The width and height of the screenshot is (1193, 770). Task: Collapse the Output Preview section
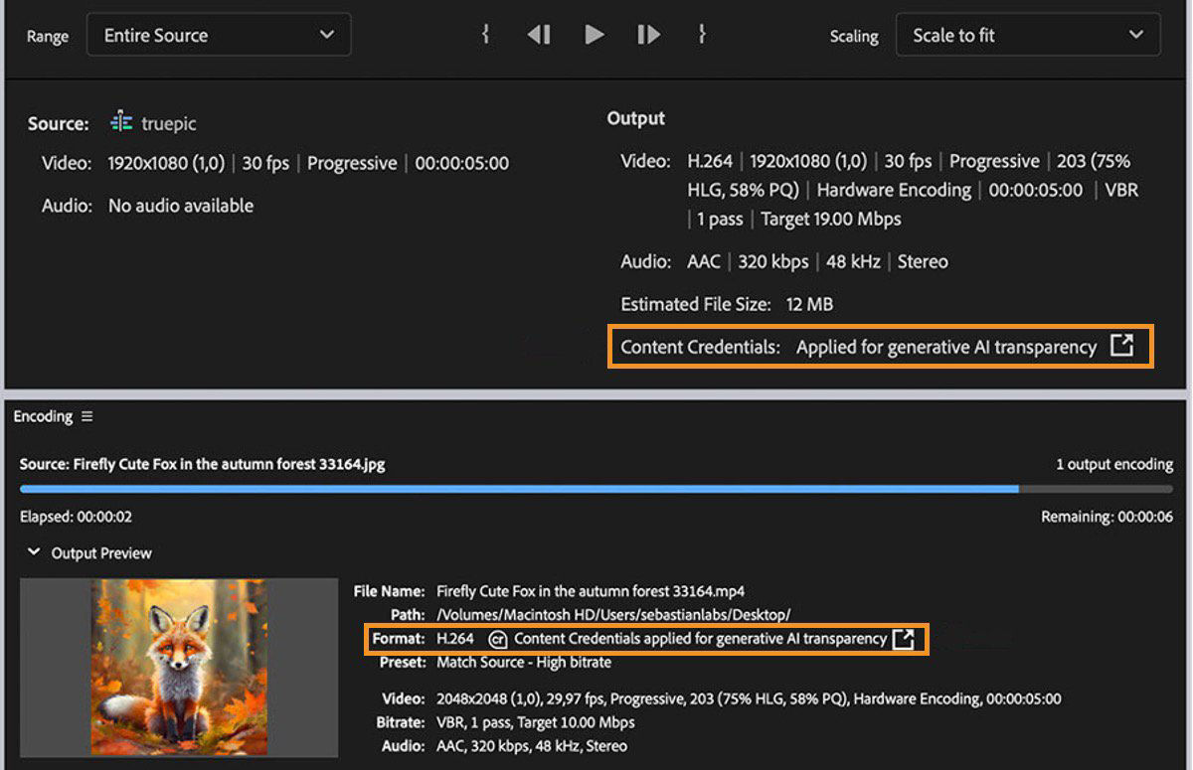[33, 552]
